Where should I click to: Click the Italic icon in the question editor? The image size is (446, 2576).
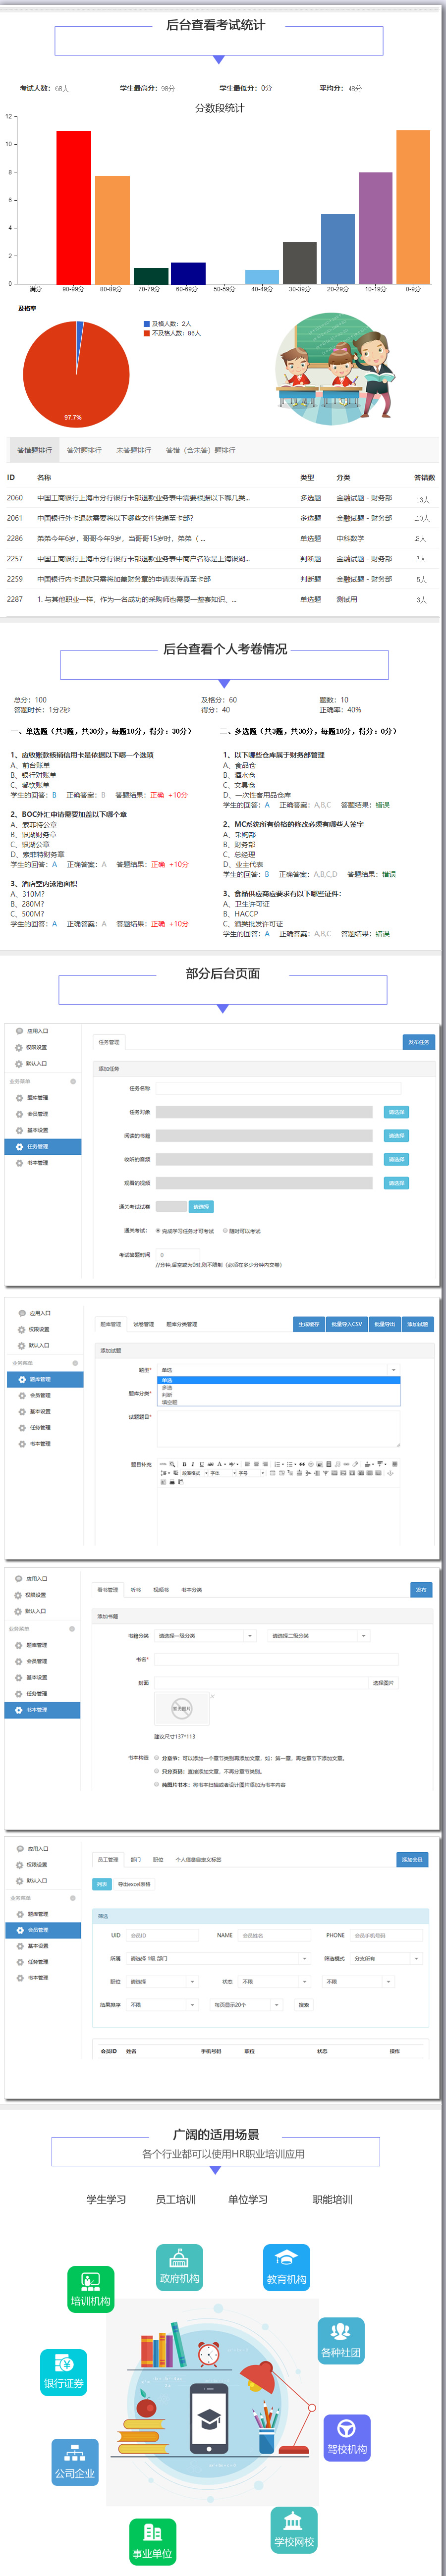click(x=192, y=1464)
